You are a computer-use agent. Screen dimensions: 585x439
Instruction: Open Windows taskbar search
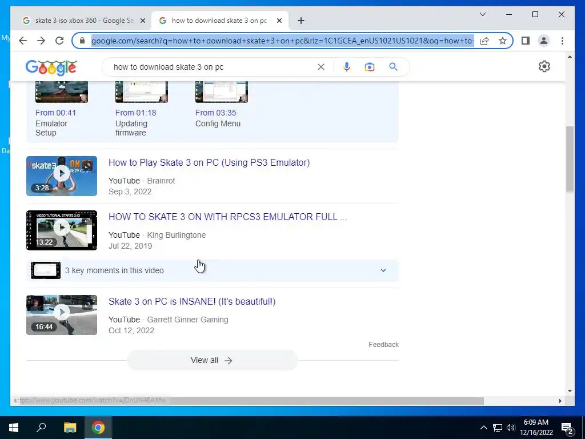pyautogui.click(x=41, y=428)
